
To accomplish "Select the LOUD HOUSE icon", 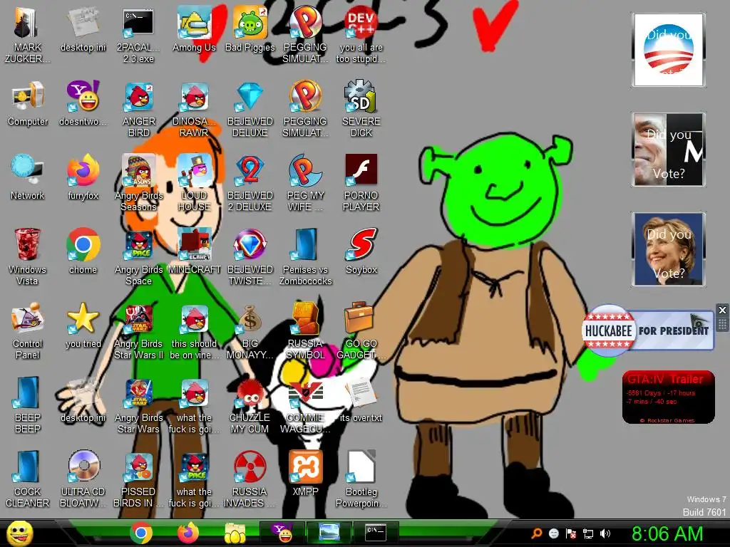I will point(194,184).
